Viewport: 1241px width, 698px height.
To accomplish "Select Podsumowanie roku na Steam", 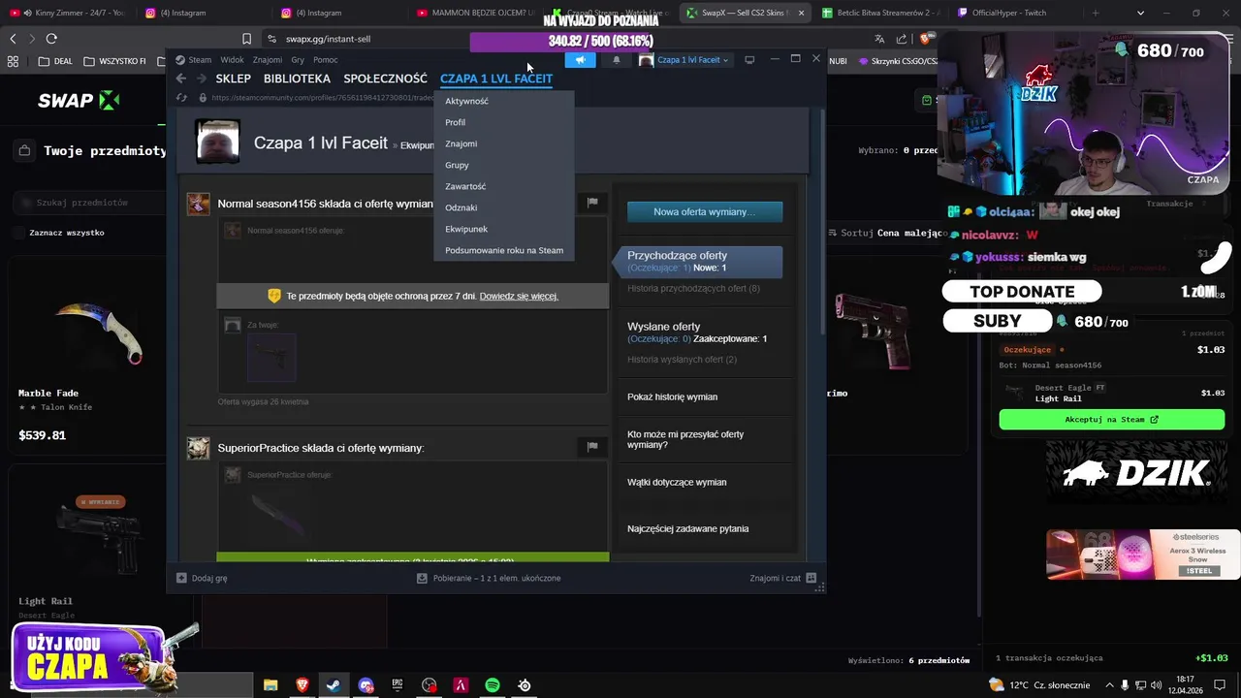I will 504,250.
